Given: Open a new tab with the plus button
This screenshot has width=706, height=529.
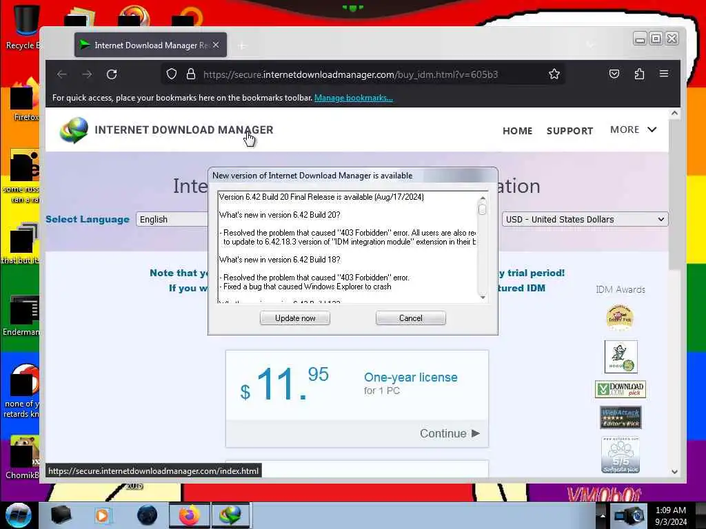Looking at the screenshot, I should tap(242, 45).
